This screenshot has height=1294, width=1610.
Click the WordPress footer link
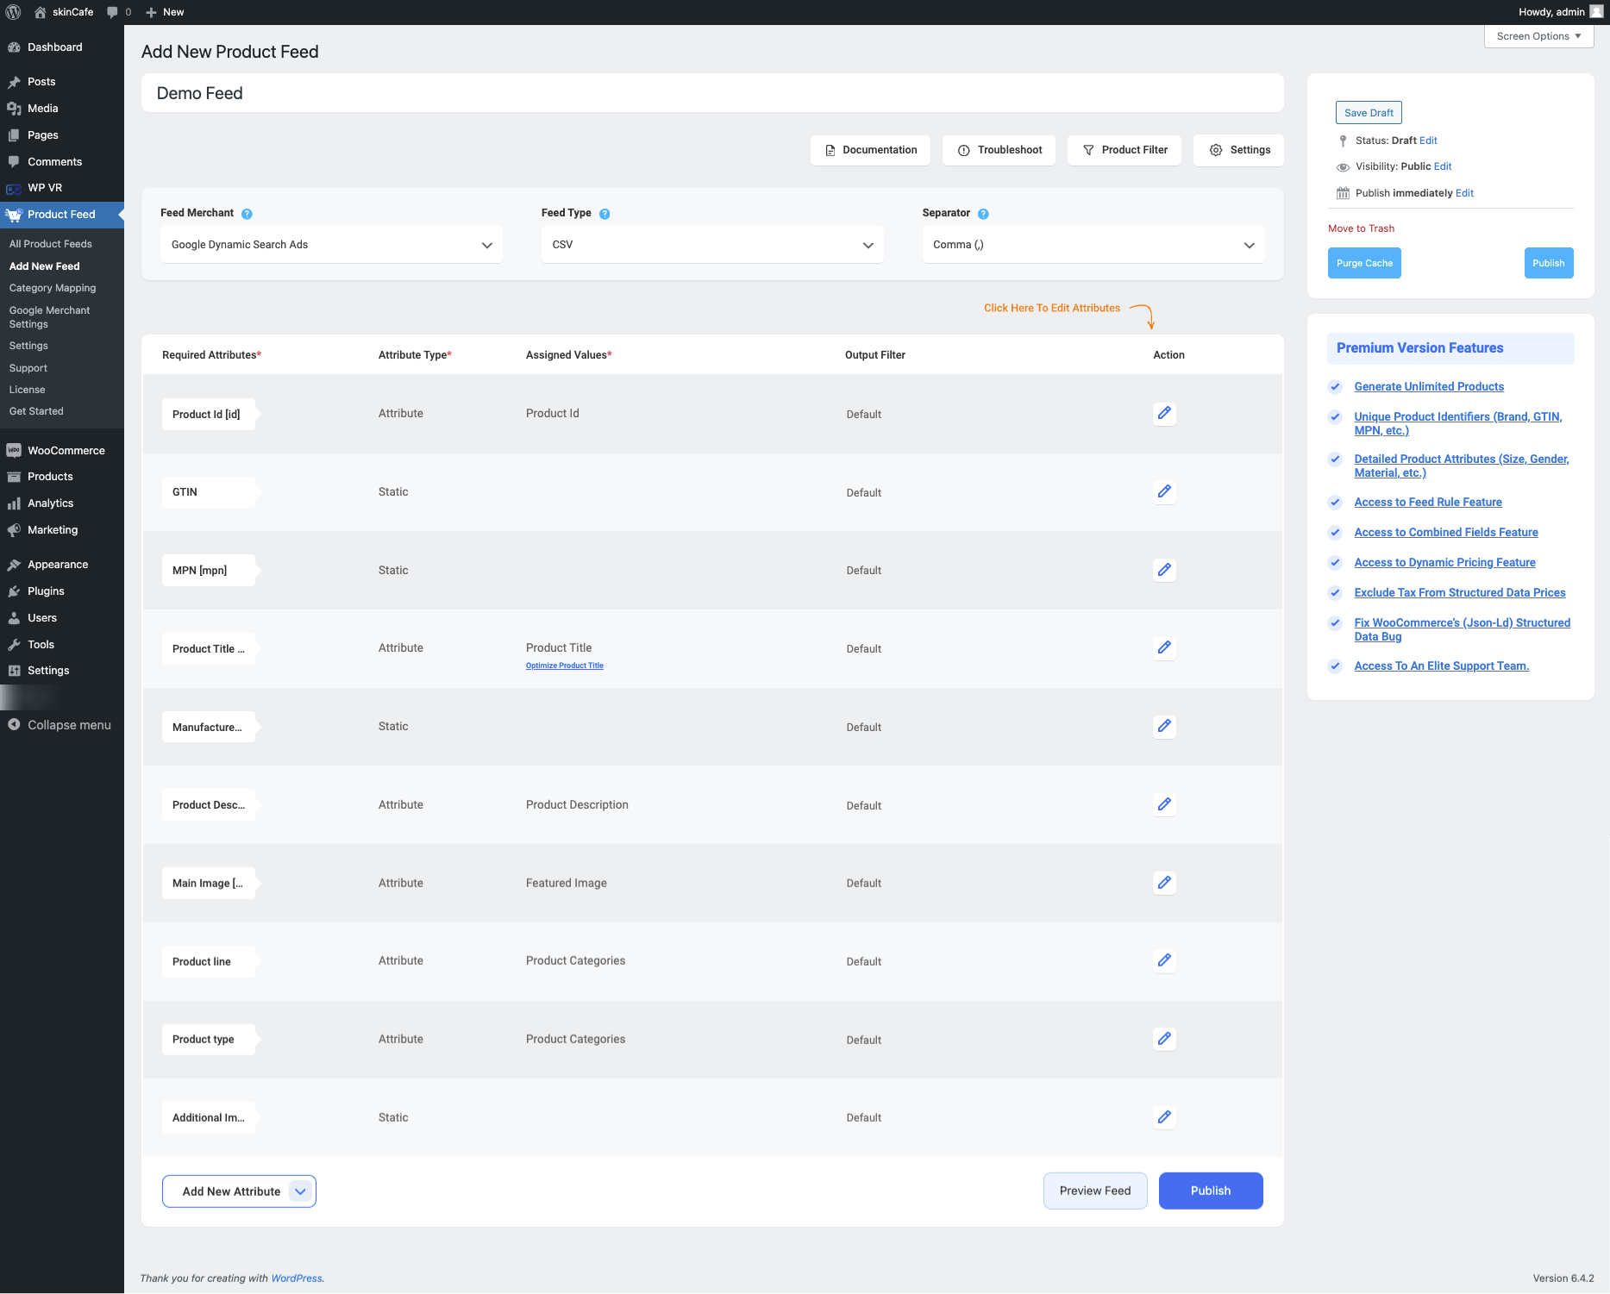[x=297, y=1278]
